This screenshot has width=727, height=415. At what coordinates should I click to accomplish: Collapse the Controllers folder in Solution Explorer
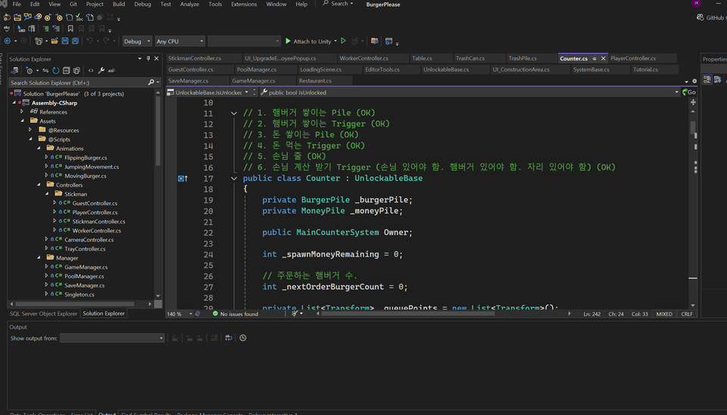[39, 185]
